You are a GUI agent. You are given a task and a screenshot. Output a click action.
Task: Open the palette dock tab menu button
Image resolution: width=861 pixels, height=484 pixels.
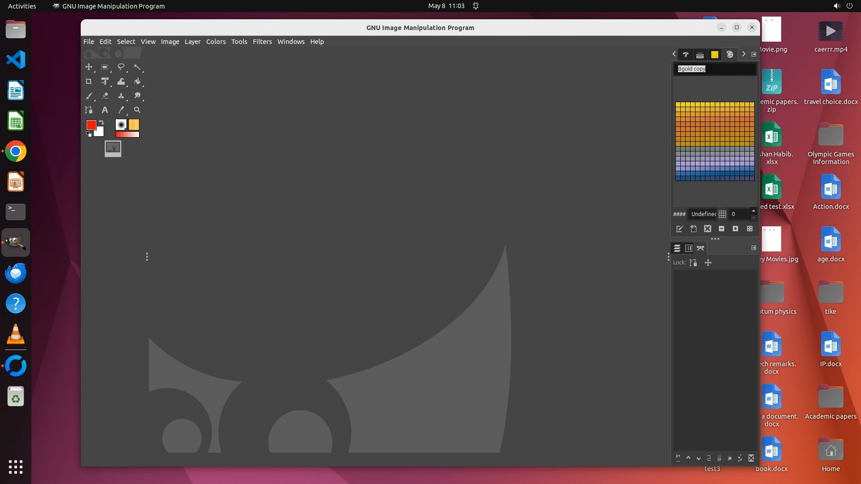tap(754, 54)
